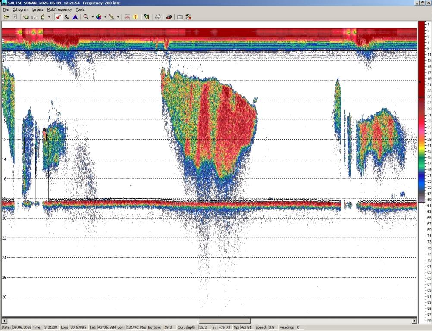Click the Log value 30.57885
432x331 pixels.
(x=78, y=328)
